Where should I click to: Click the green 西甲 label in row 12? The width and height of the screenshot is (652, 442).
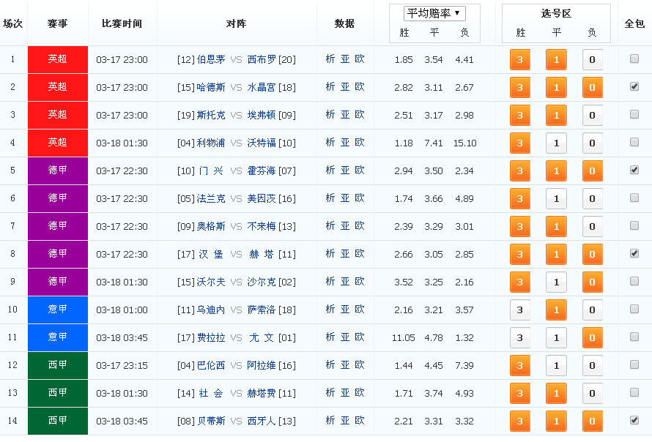58,366
